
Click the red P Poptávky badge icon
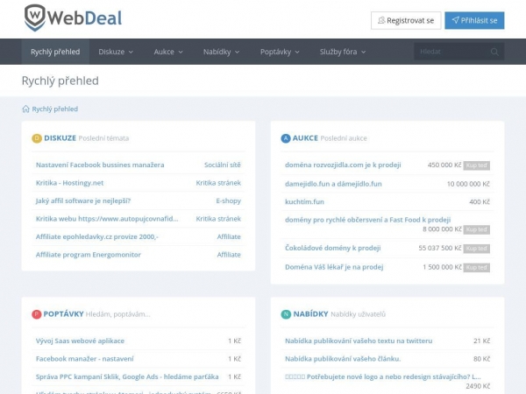tap(36, 314)
